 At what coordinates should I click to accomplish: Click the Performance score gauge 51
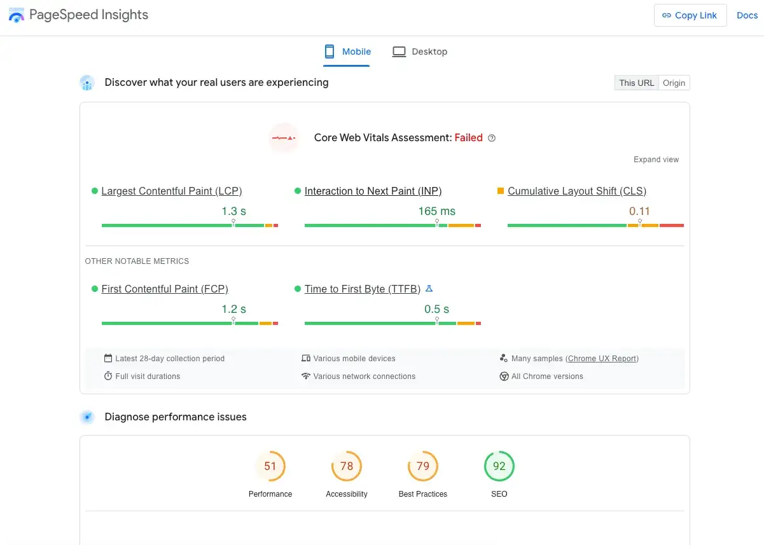click(270, 466)
